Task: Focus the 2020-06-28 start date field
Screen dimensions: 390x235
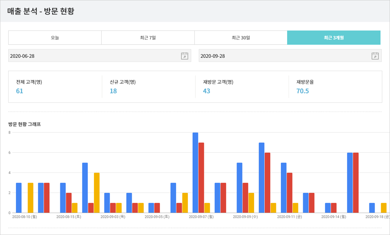Action: [93, 56]
